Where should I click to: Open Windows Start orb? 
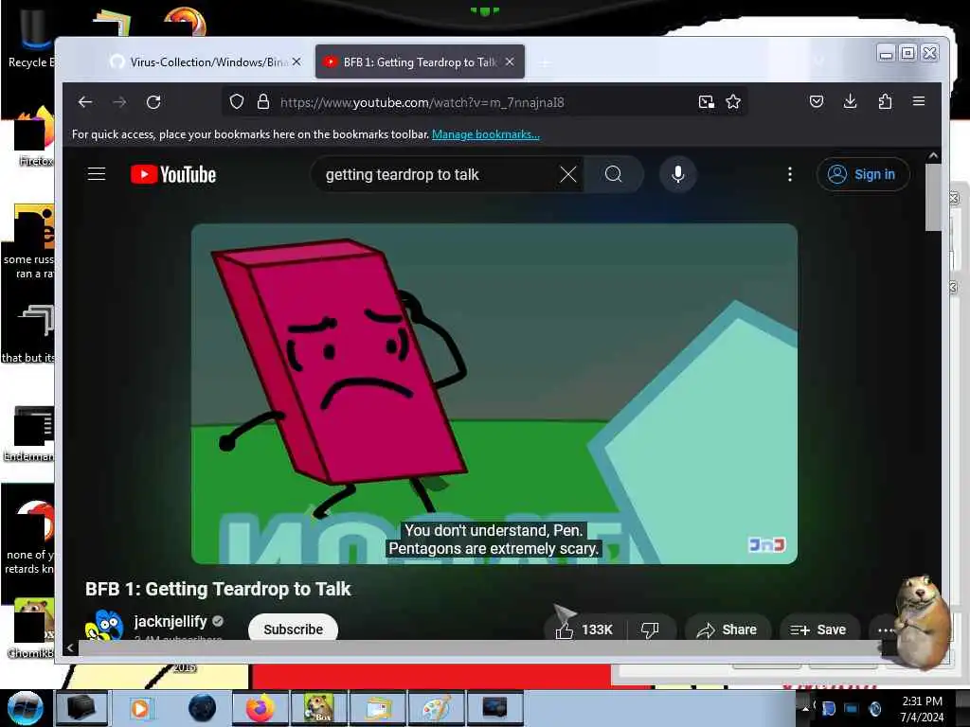tap(25, 708)
